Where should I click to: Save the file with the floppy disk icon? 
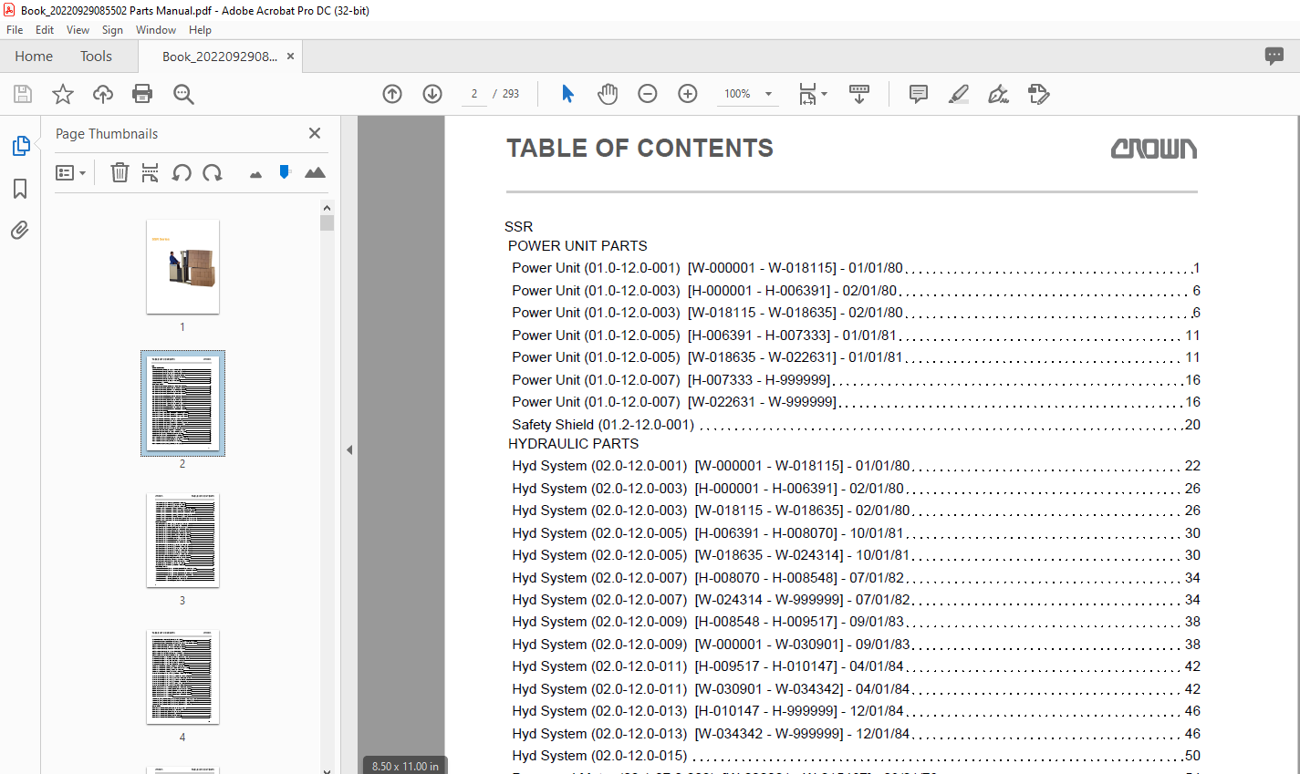click(x=23, y=94)
